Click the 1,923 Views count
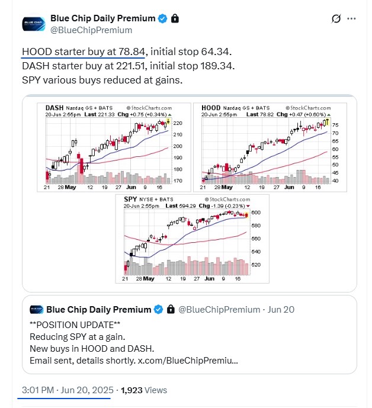 pyautogui.click(x=144, y=390)
